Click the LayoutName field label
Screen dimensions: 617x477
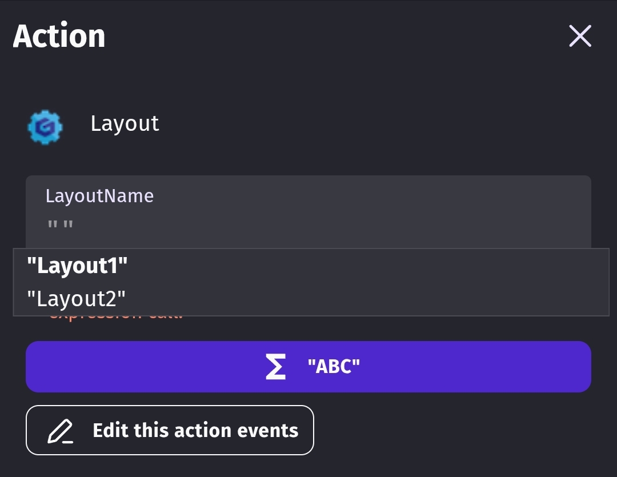[99, 195]
